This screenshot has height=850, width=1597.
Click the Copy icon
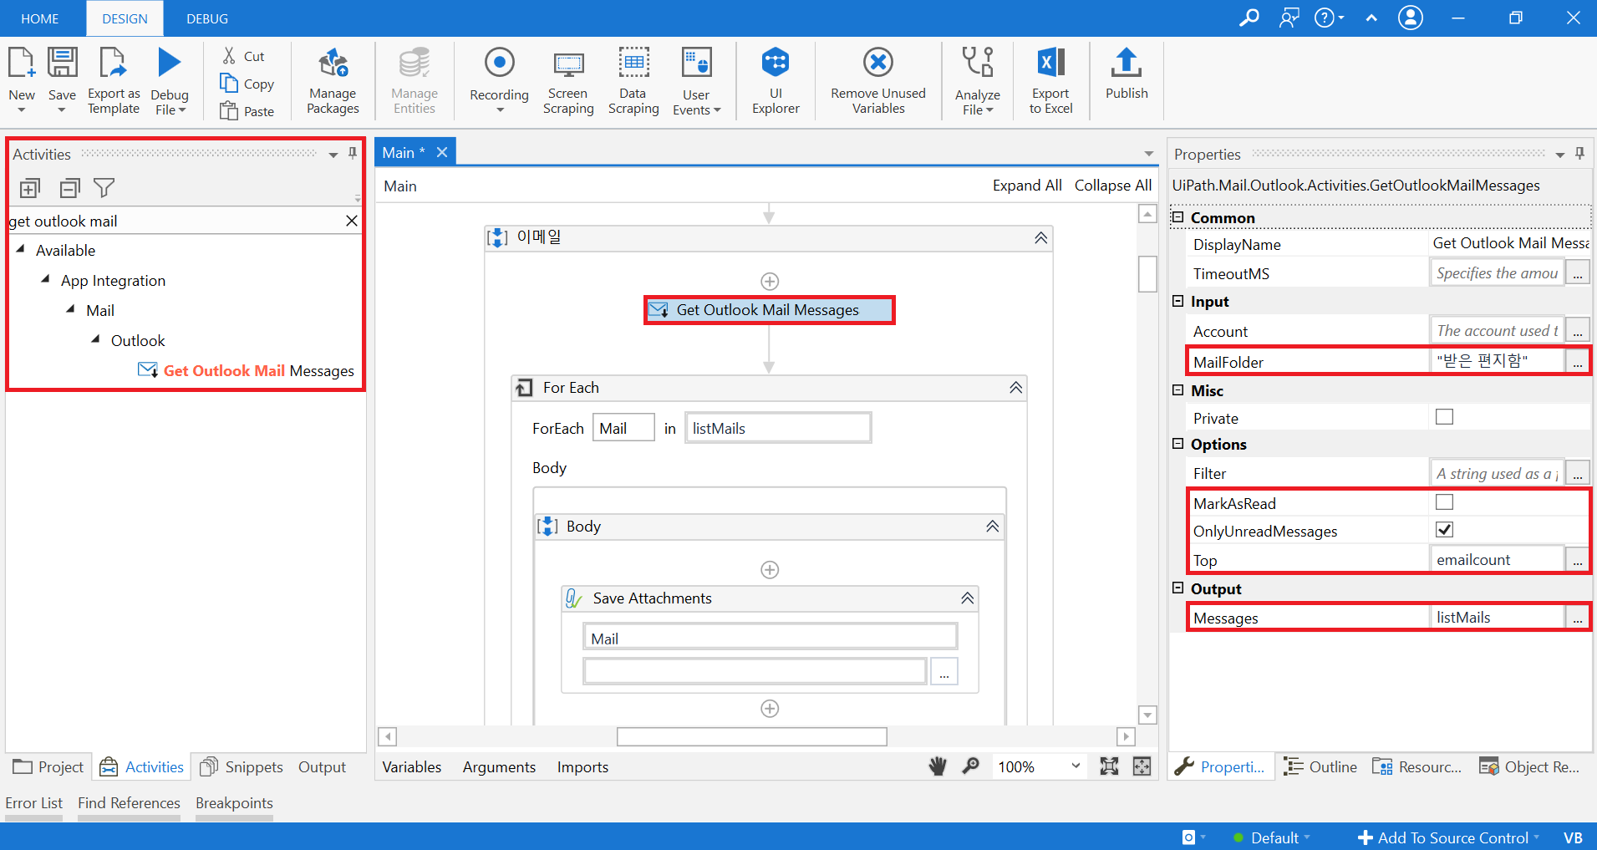[x=229, y=83]
